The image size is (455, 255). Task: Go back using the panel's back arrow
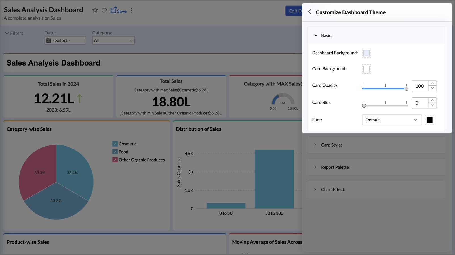point(310,12)
